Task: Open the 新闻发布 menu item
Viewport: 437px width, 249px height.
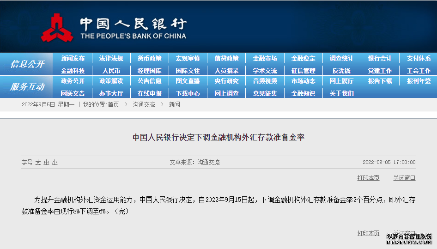Action: coord(73,58)
